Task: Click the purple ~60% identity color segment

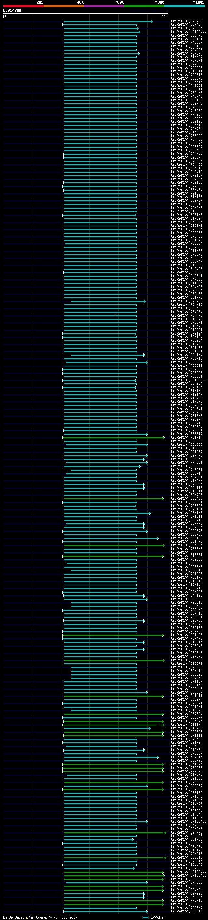Action: (x=104, y=6)
